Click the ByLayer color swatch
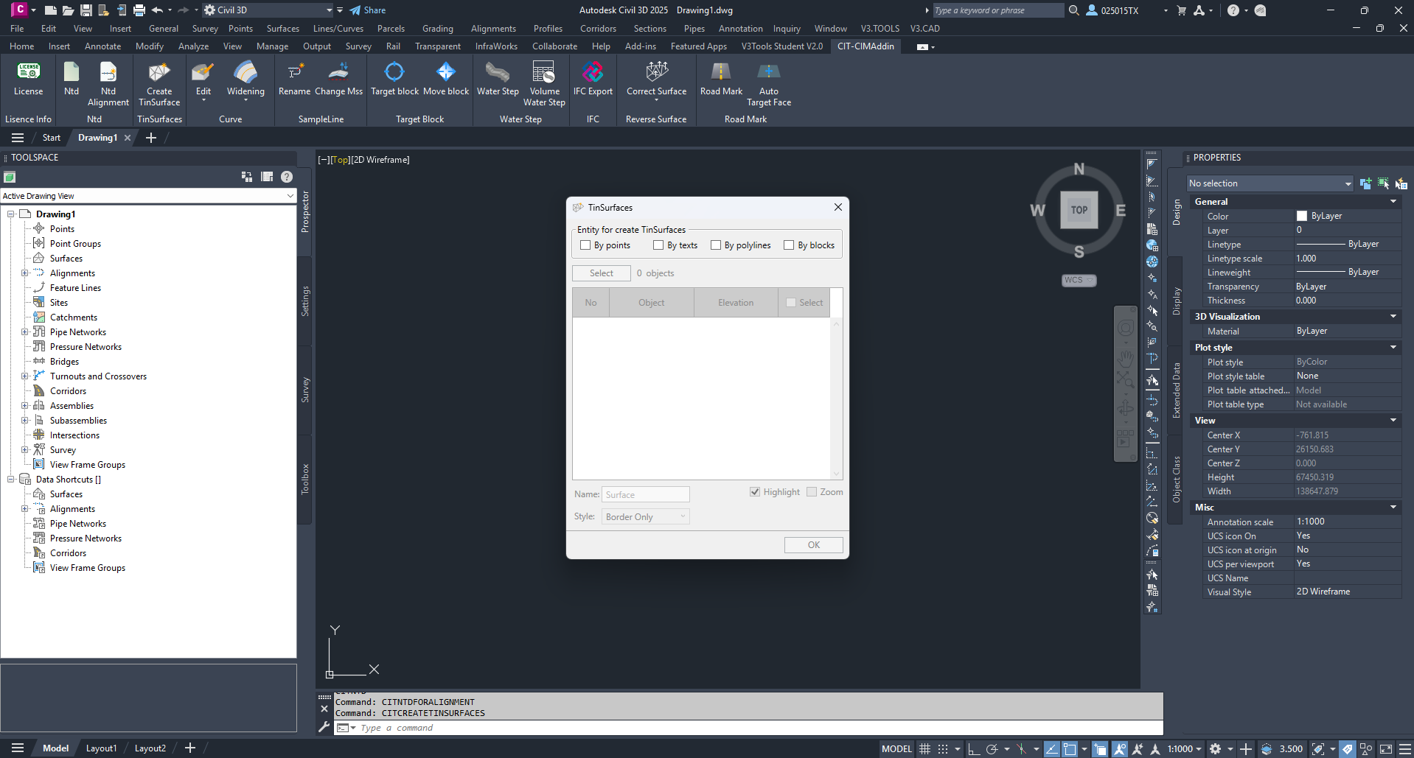This screenshot has width=1414, height=758. 1302,216
